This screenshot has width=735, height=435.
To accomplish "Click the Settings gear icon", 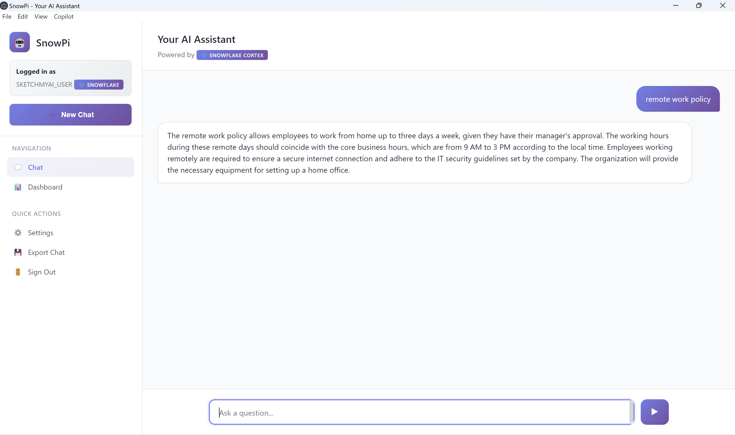I will click(x=18, y=232).
